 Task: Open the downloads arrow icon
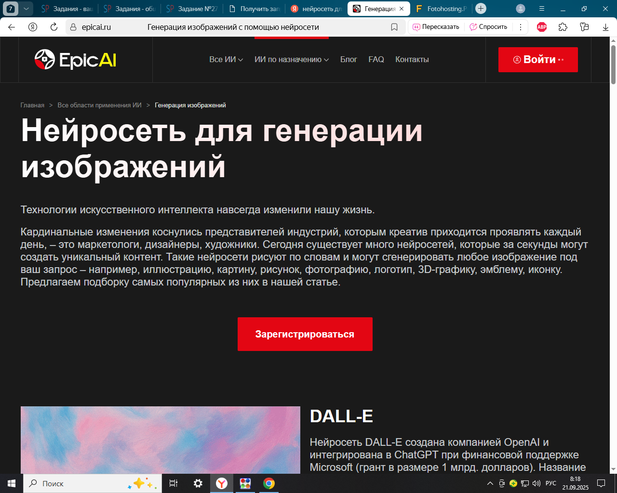click(605, 27)
